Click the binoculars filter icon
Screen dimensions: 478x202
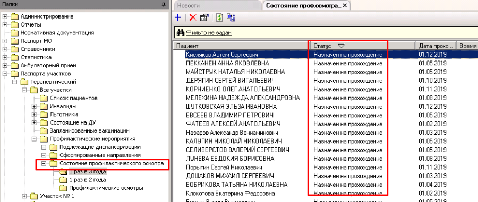point(181,32)
